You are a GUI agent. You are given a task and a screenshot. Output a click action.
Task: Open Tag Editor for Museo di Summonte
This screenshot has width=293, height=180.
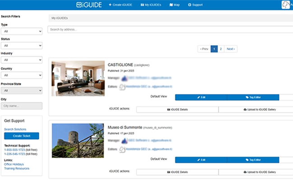(253, 160)
